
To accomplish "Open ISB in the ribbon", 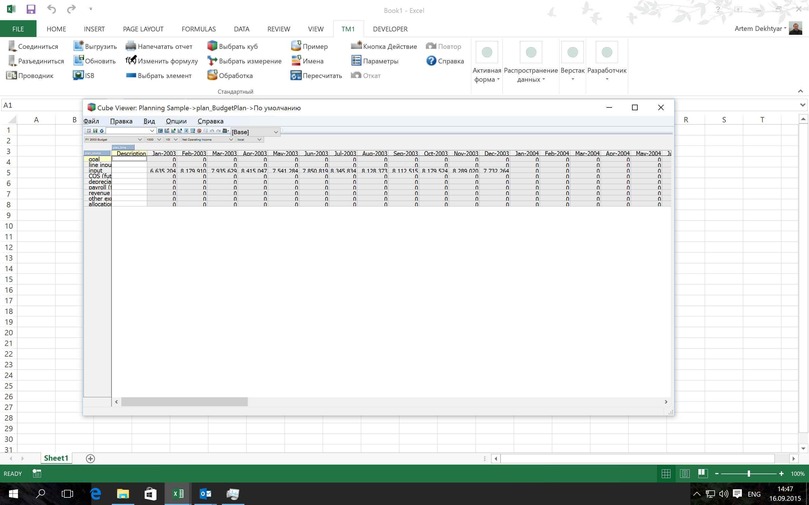I will point(84,75).
